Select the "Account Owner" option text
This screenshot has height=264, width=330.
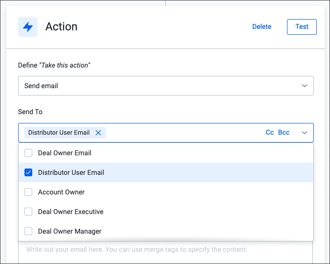click(x=61, y=192)
